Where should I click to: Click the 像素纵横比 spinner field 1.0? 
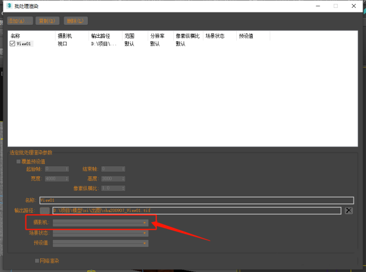(113, 188)
